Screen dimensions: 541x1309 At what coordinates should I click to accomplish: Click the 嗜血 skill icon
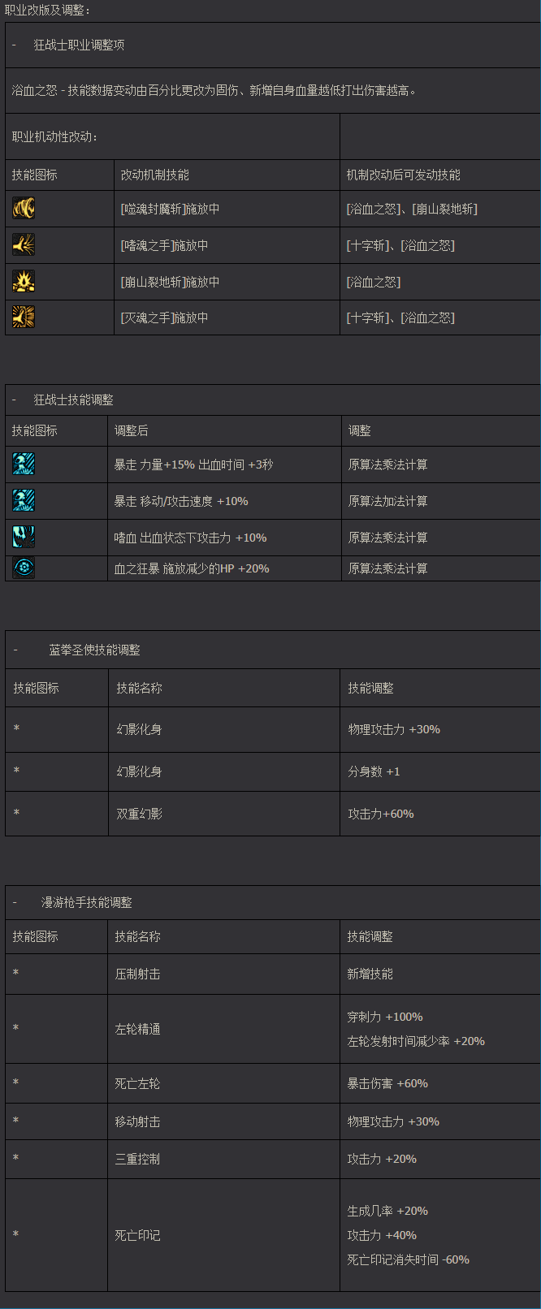24,537
